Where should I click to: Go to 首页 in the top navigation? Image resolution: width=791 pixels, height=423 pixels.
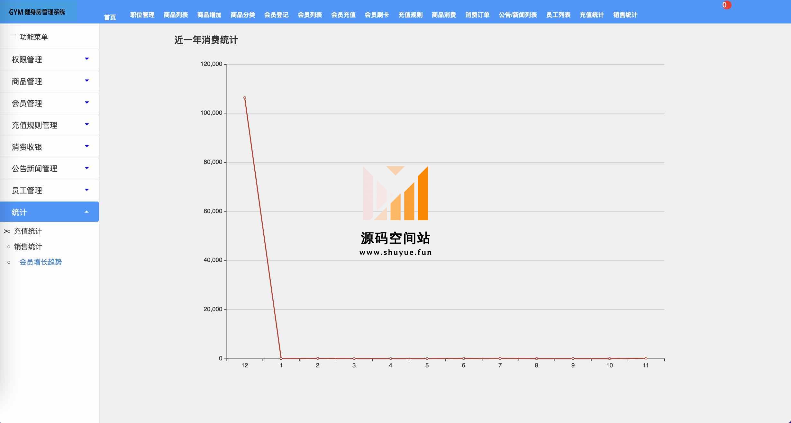click(110, 17)
